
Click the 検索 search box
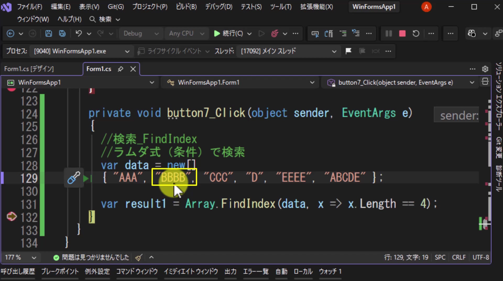[x=105, y=19]
